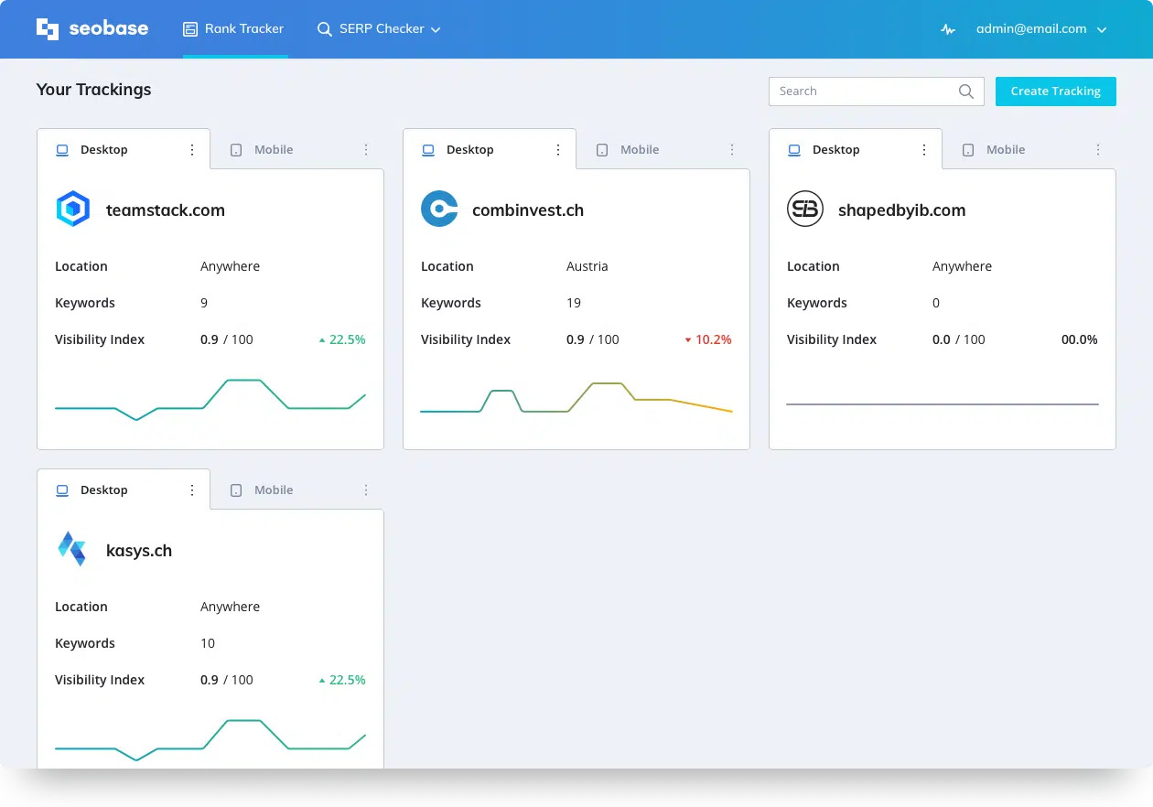1153x807 pixels.
Task: Click the combinvest.ch circular logo
Action: point(439,210)
